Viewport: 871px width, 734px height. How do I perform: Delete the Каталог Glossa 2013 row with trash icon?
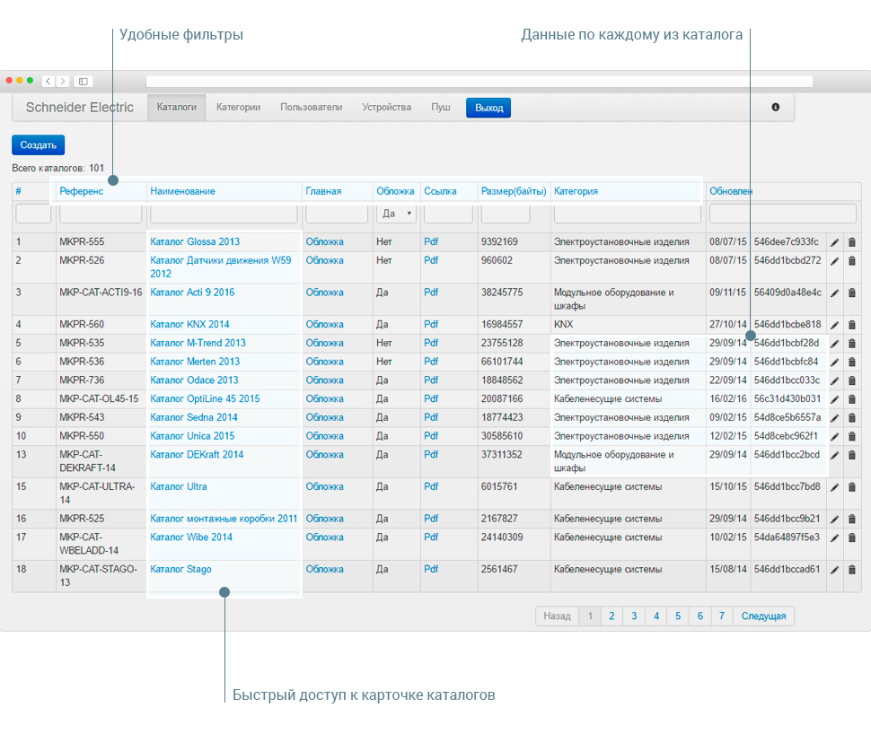[851, 242]
